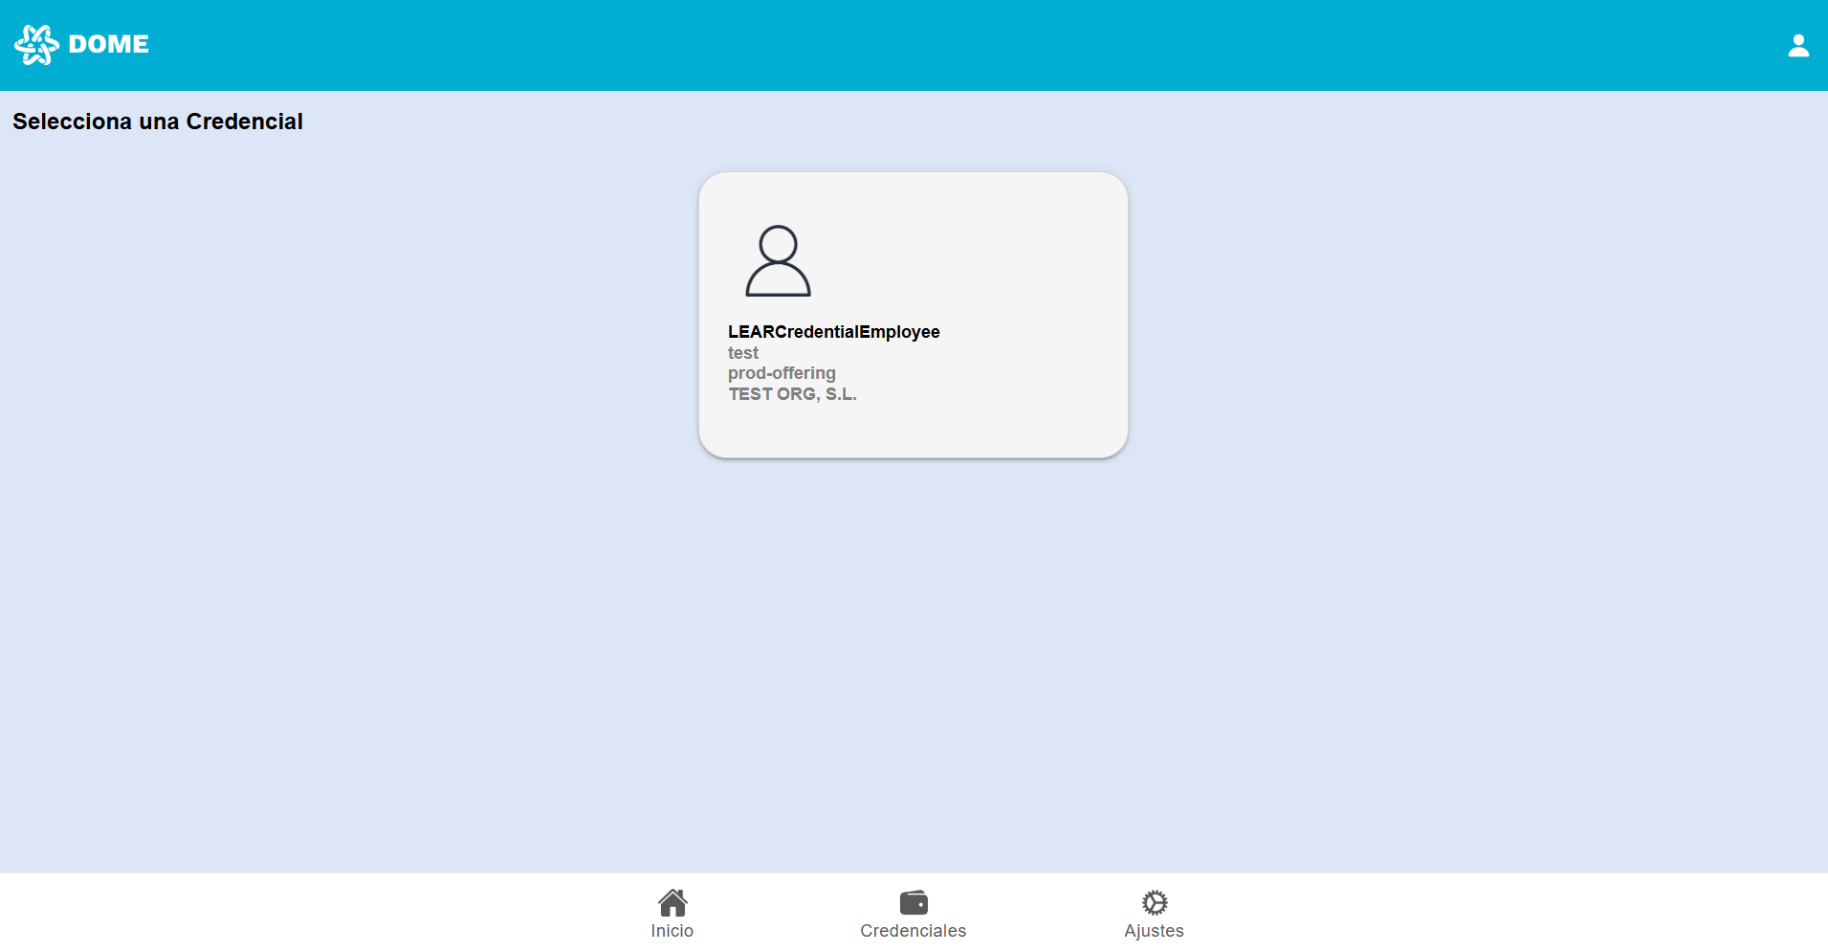Open the user profile icon in header
1828x952 pixels.
coord(1797,46)
